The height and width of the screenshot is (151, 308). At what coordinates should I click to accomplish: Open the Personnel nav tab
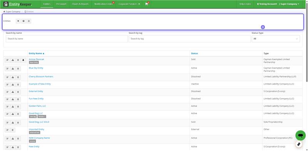[x=61, y=4]
